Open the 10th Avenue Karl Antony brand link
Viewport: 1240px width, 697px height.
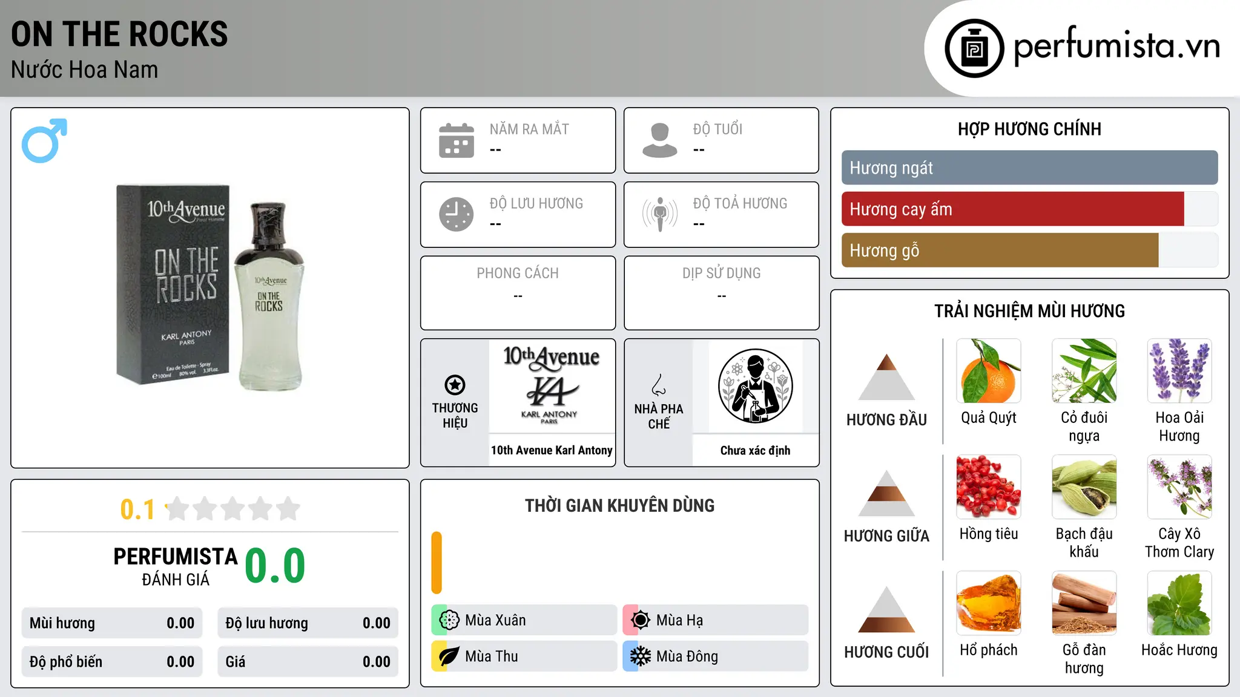pyautogui.click(x=552, y=450)
